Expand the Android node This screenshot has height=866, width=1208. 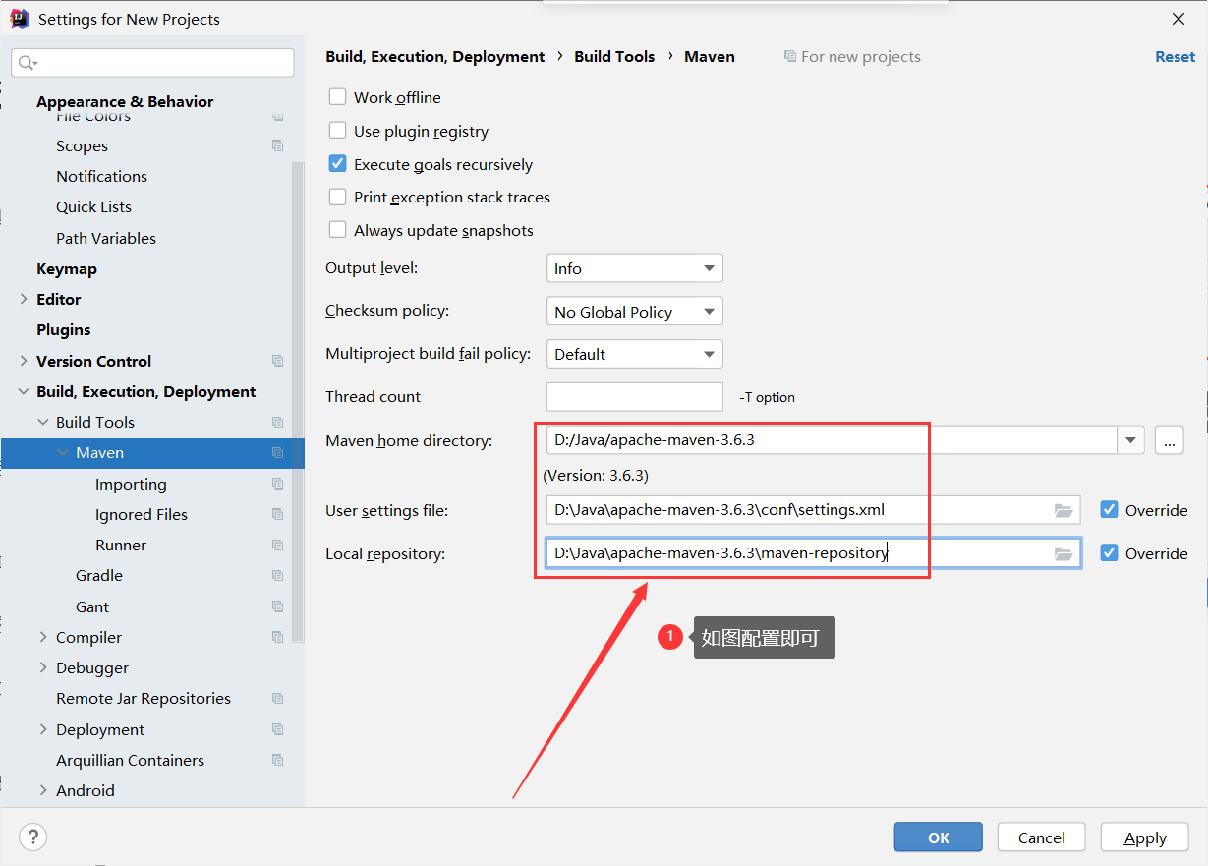coord(43,790)
